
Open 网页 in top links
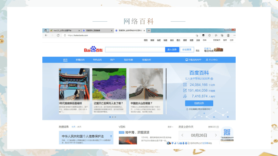tap(146, 40)
